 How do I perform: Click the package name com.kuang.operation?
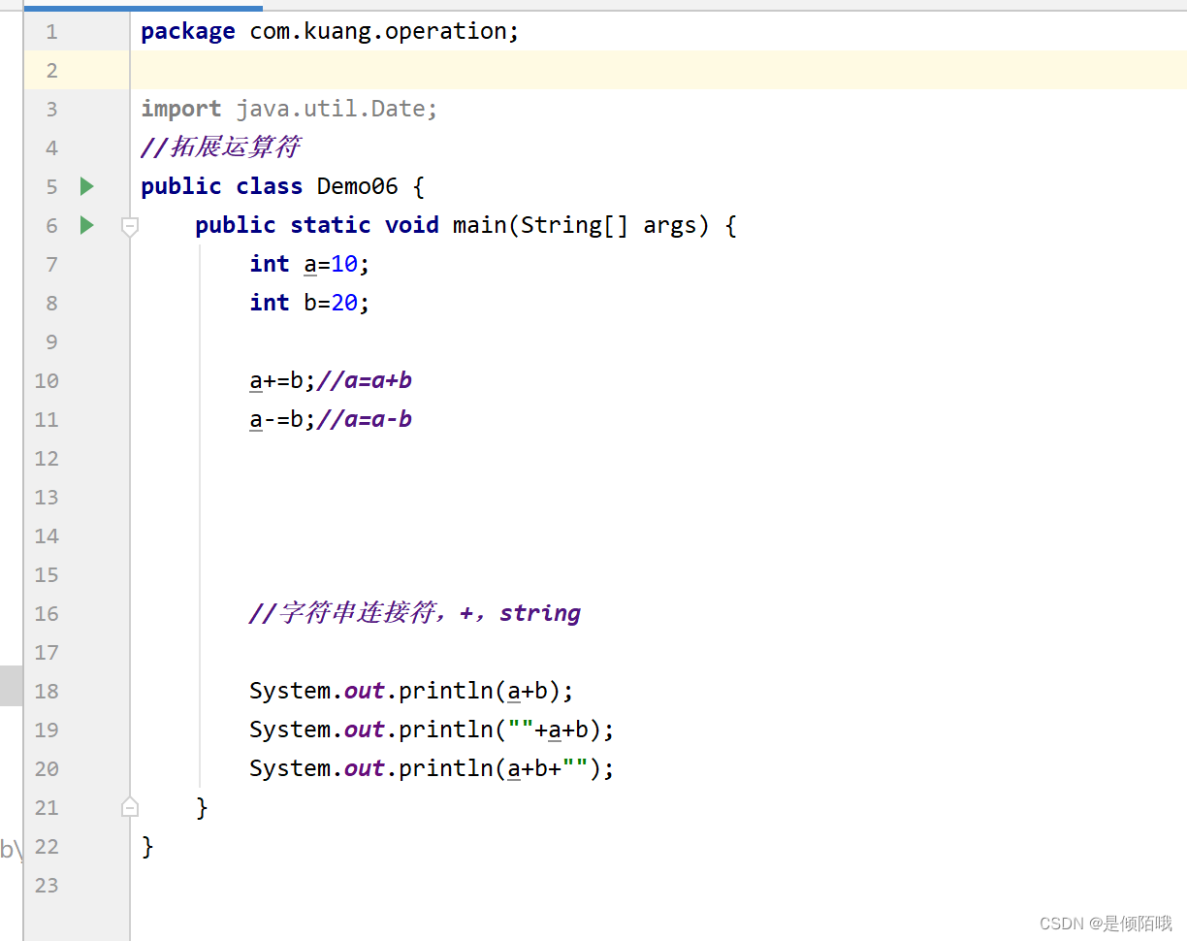[378, 32]
